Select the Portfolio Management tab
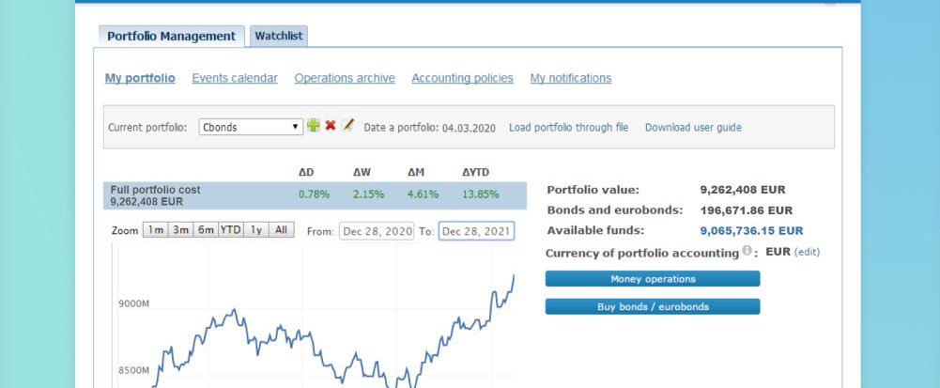The image size is (940, 388). pos(171,37)
